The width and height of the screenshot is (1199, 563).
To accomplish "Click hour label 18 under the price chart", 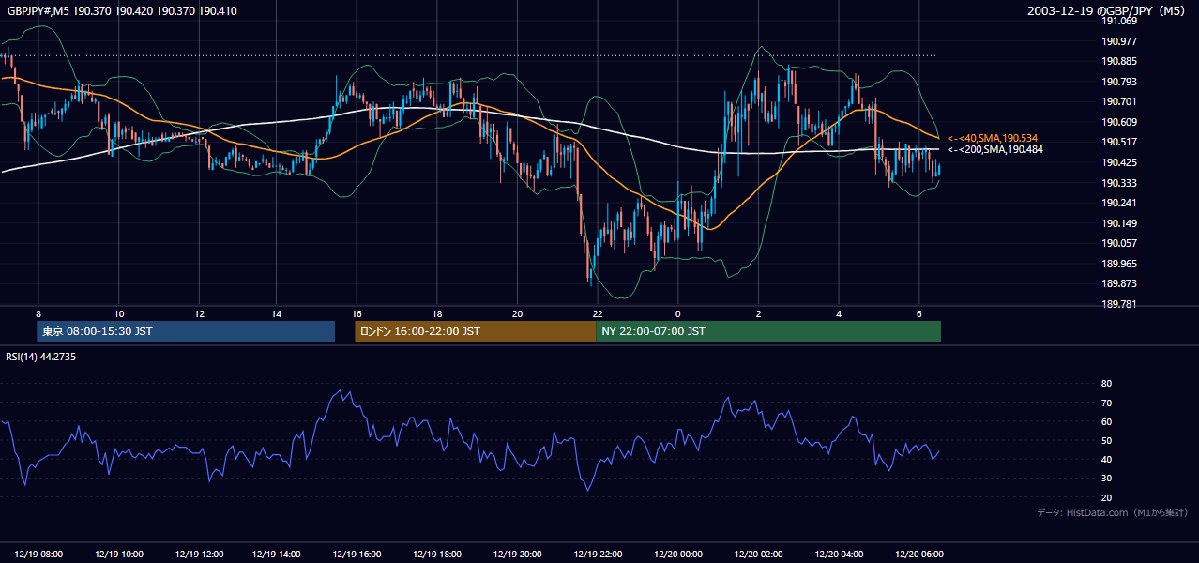I will point(437,312).
